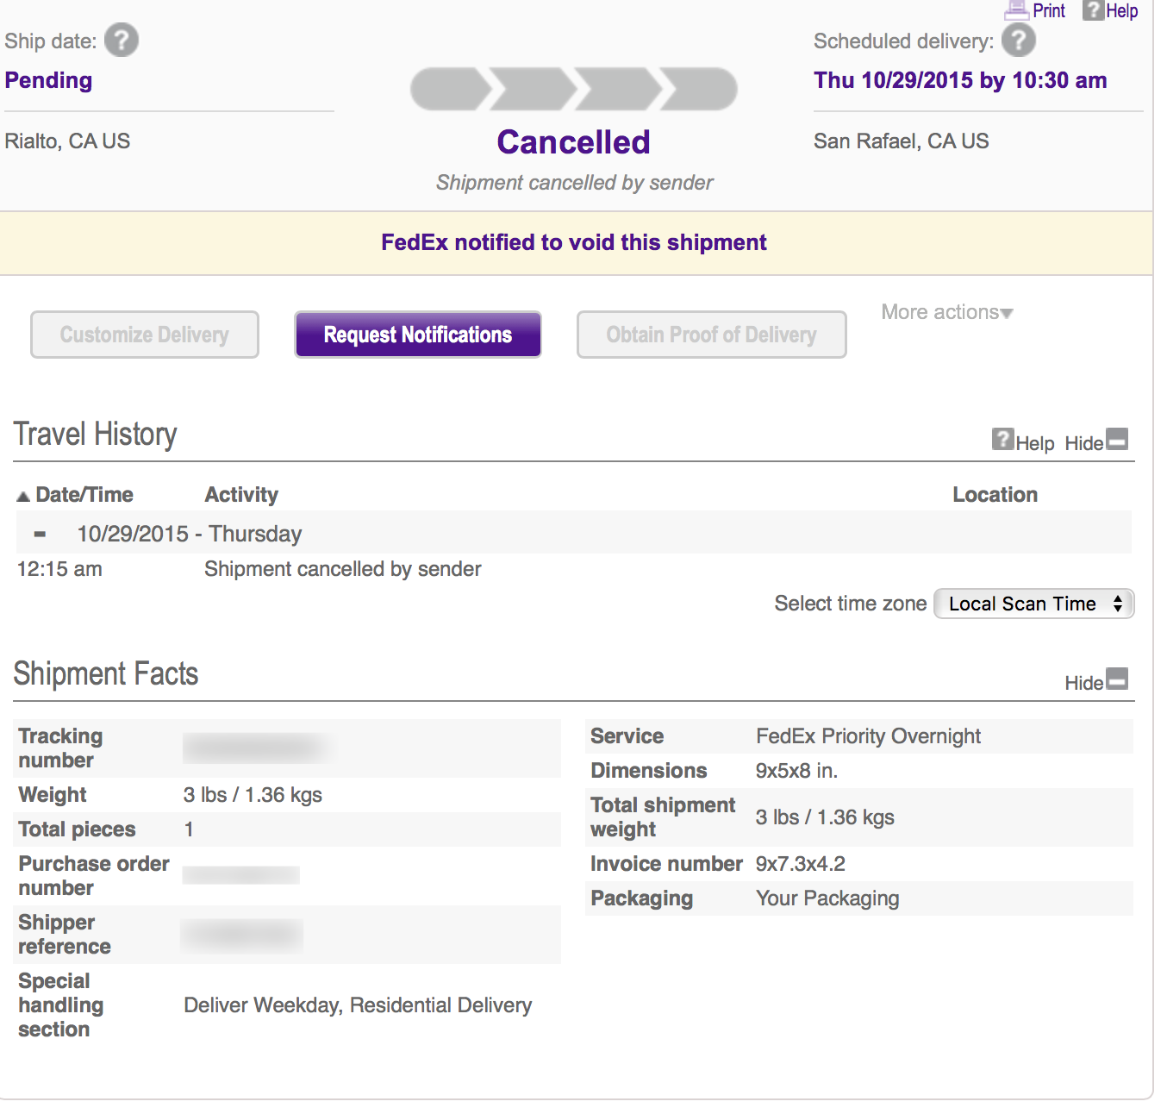Click the 'FedEx Priority Overnight' service value
The width and height of the screenshot is (1167, 1114).
coord(868,736)
